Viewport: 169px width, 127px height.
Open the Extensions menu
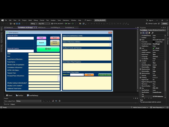[66, 20]
